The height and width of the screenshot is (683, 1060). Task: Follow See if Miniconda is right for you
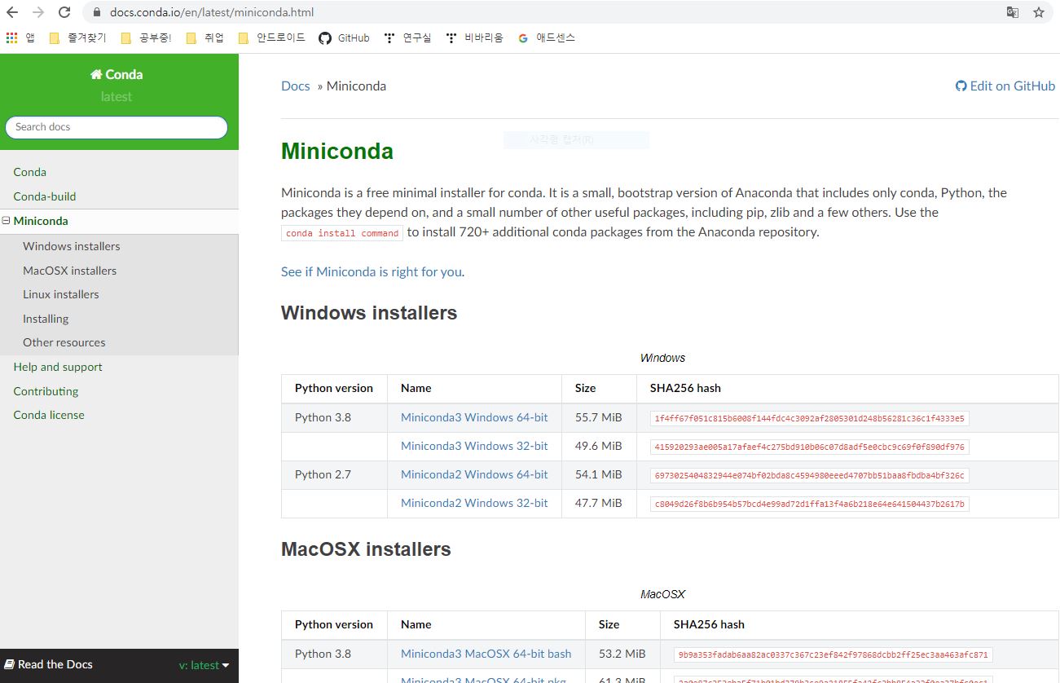[372, 272]
